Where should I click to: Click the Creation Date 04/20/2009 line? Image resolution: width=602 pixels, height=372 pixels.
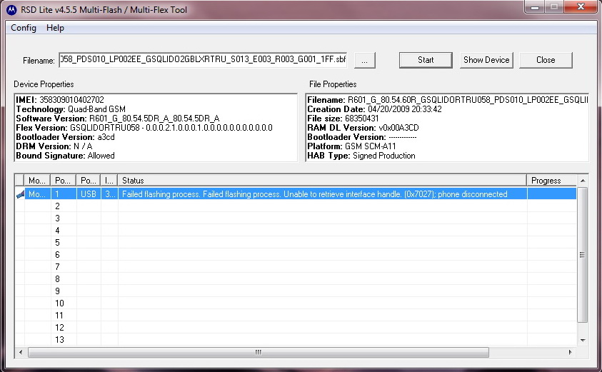(x=374, y=109)
